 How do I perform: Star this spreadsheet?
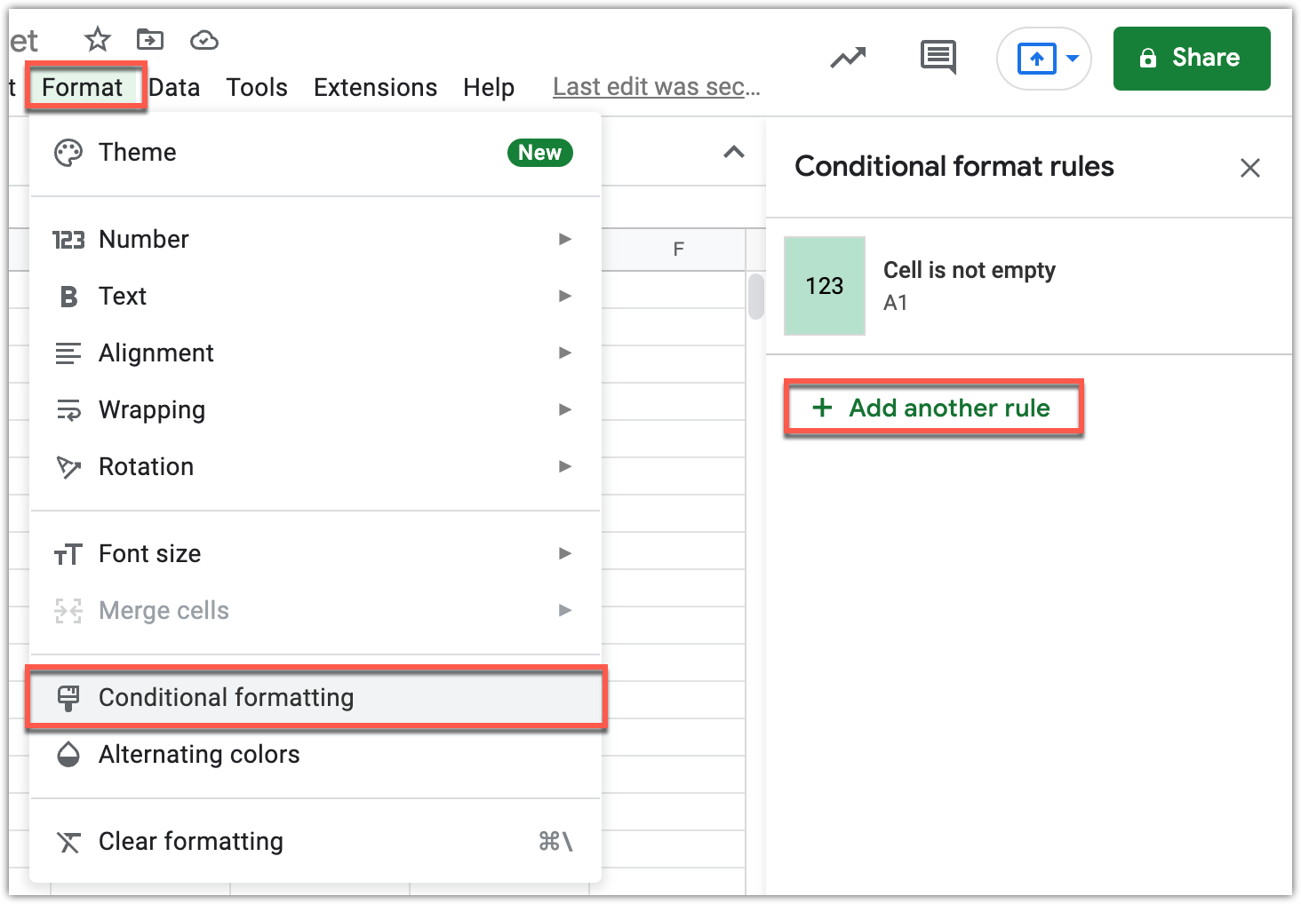[96, 39]
